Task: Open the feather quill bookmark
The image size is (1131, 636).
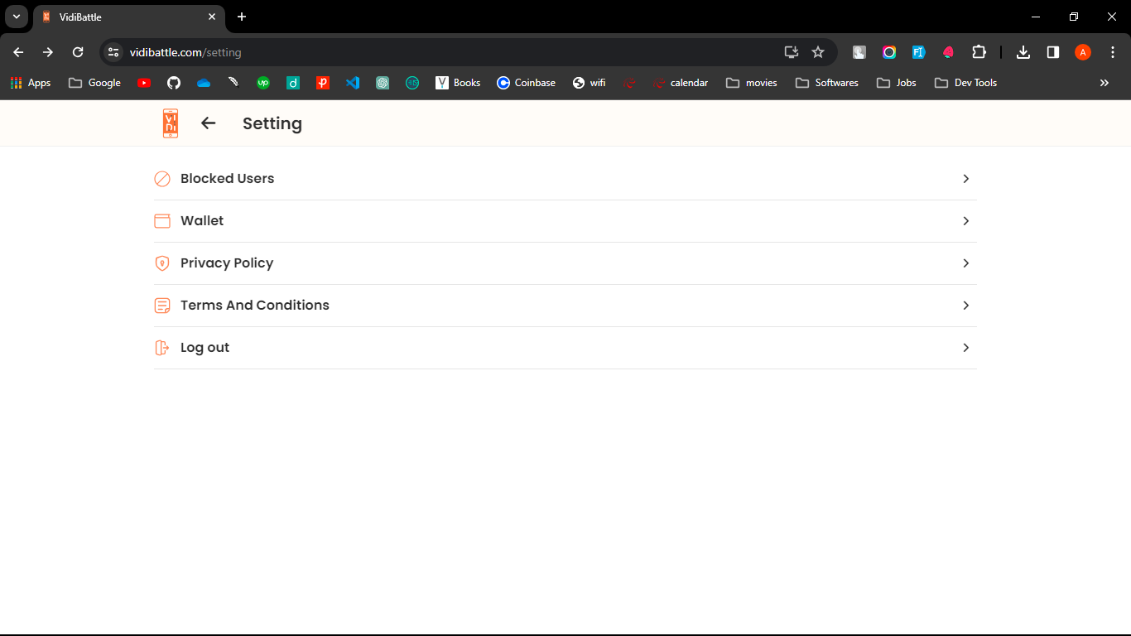Action: 233,83
